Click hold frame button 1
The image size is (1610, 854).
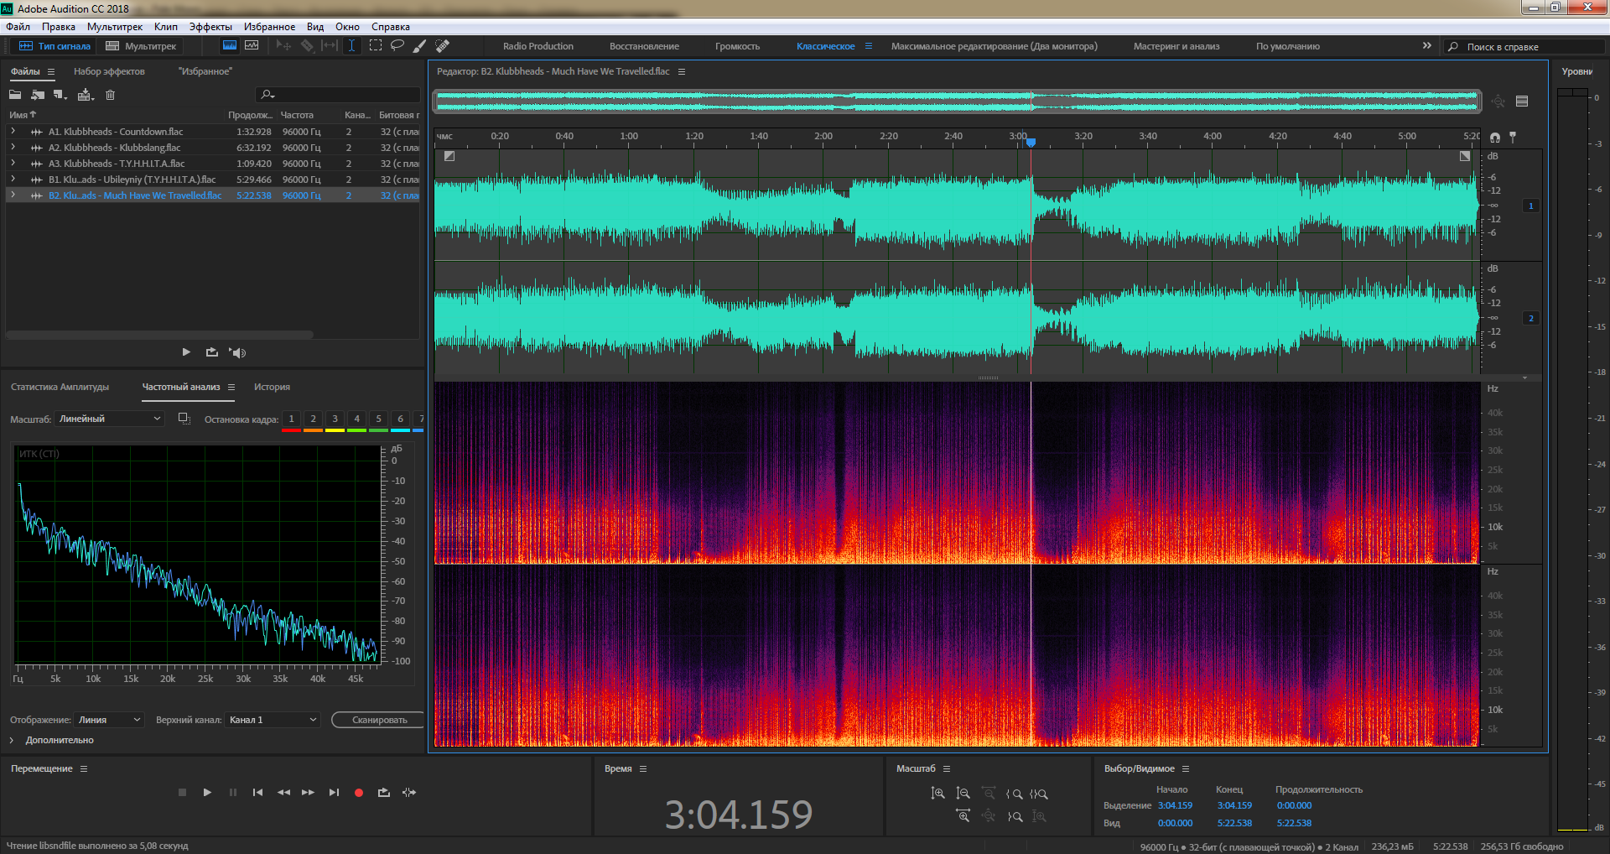(x=291, y=419)
